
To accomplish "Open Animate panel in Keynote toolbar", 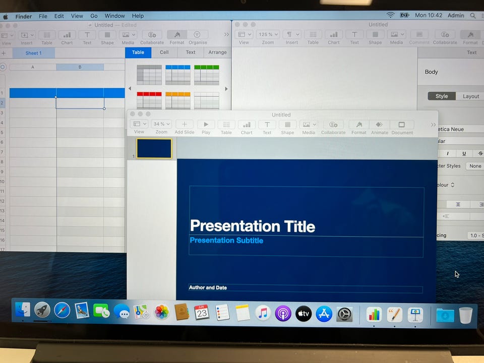I will (x=379, y=125).
